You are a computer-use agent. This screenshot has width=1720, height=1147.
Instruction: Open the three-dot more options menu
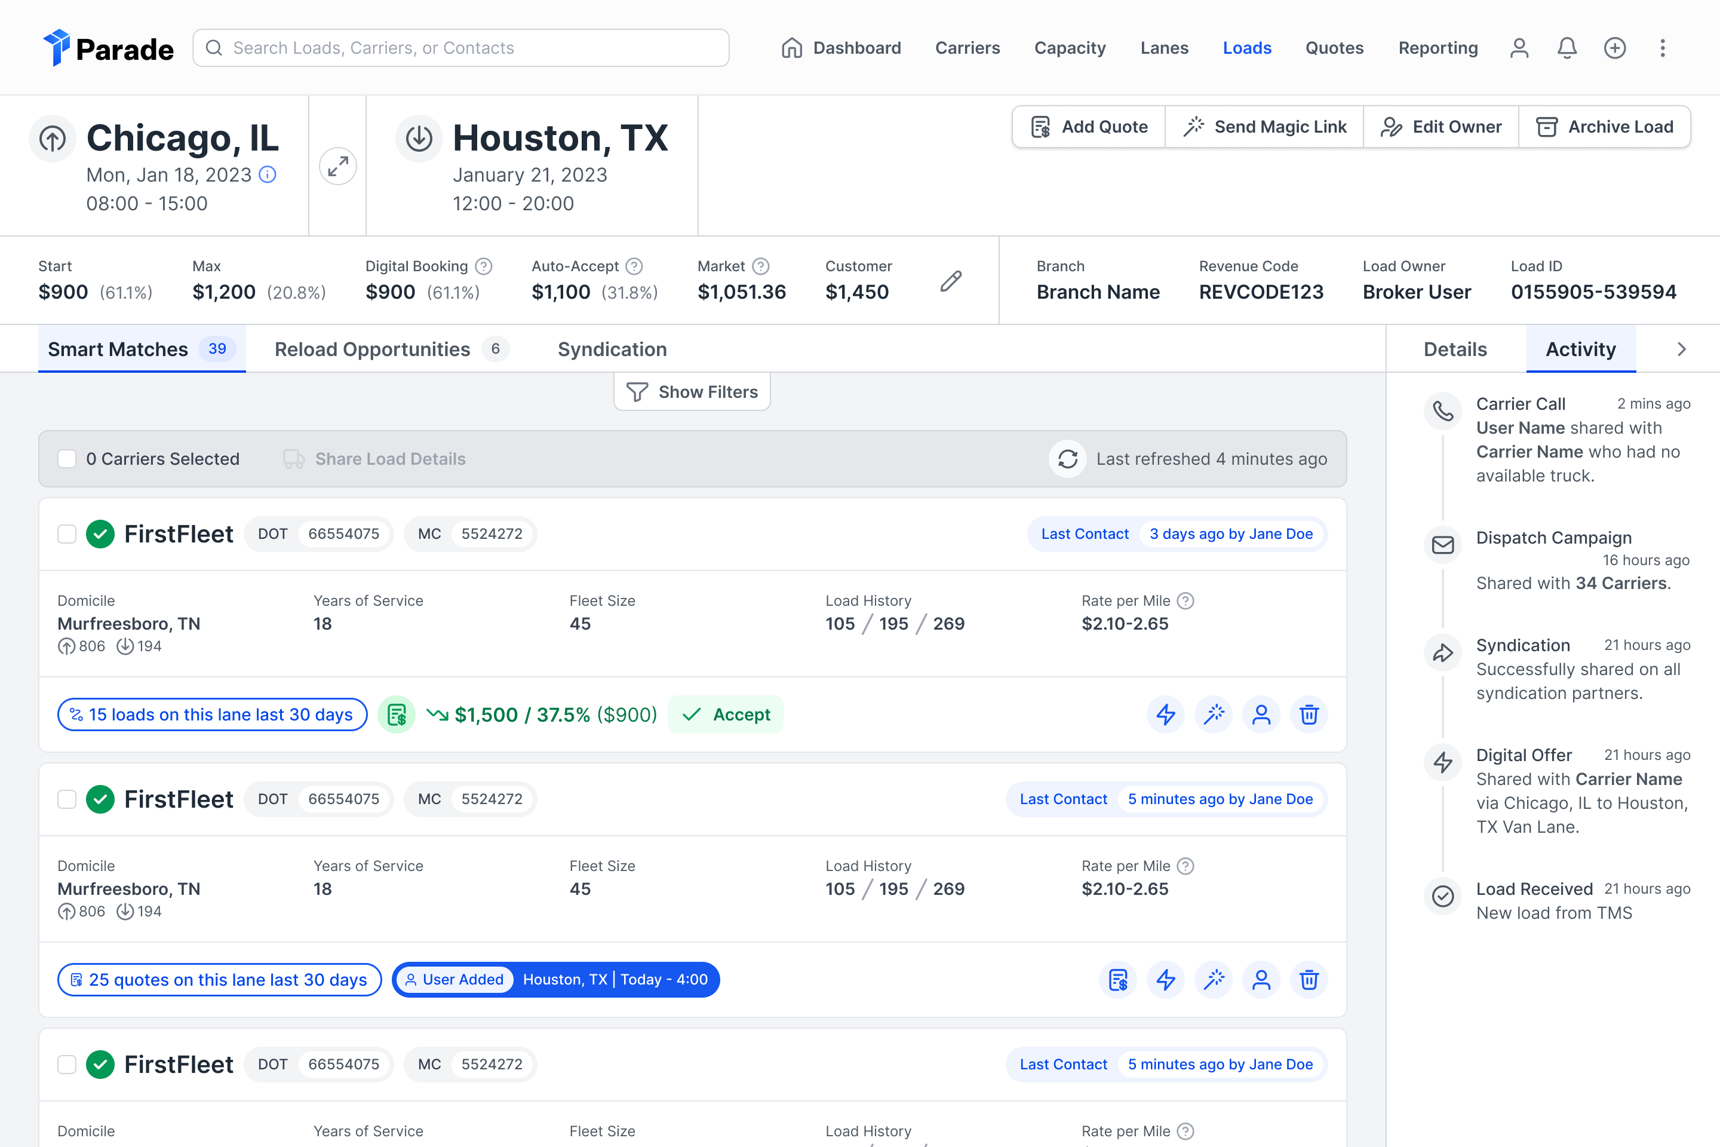point(1662,48)
